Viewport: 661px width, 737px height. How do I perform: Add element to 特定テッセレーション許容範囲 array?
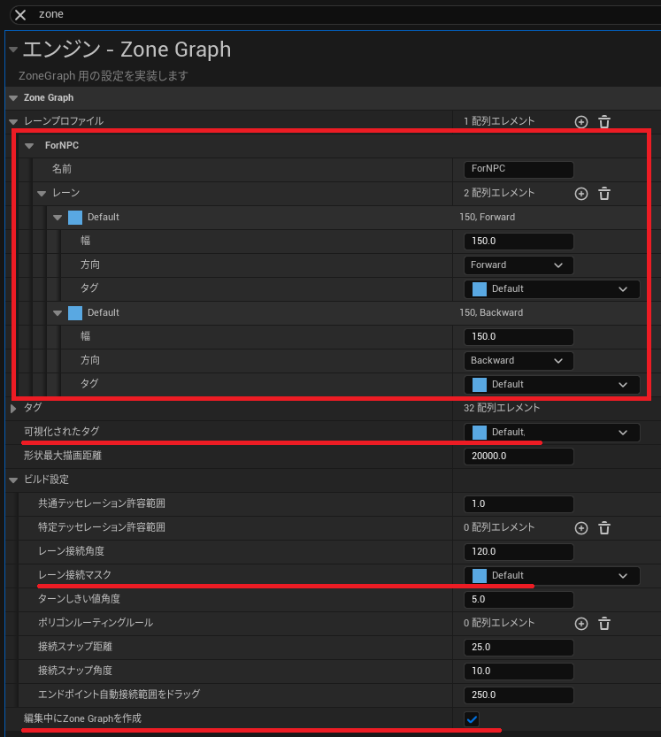pos(581,528)
